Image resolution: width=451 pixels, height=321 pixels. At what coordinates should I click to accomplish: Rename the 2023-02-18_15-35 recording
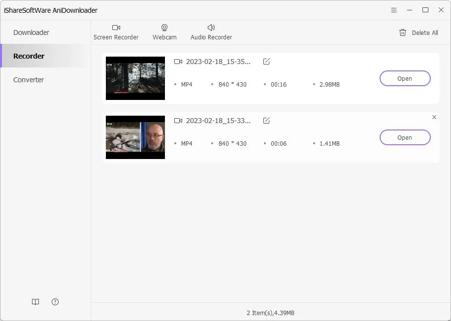tap(266, 61)
